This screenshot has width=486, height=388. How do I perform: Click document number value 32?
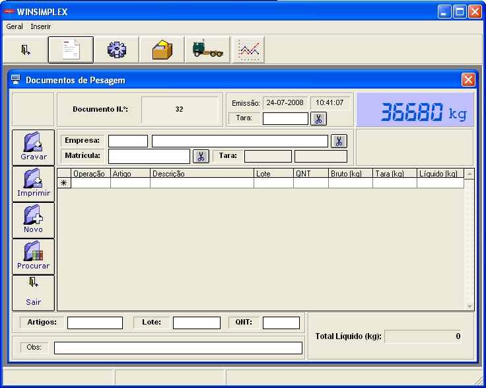pos(180,109)
